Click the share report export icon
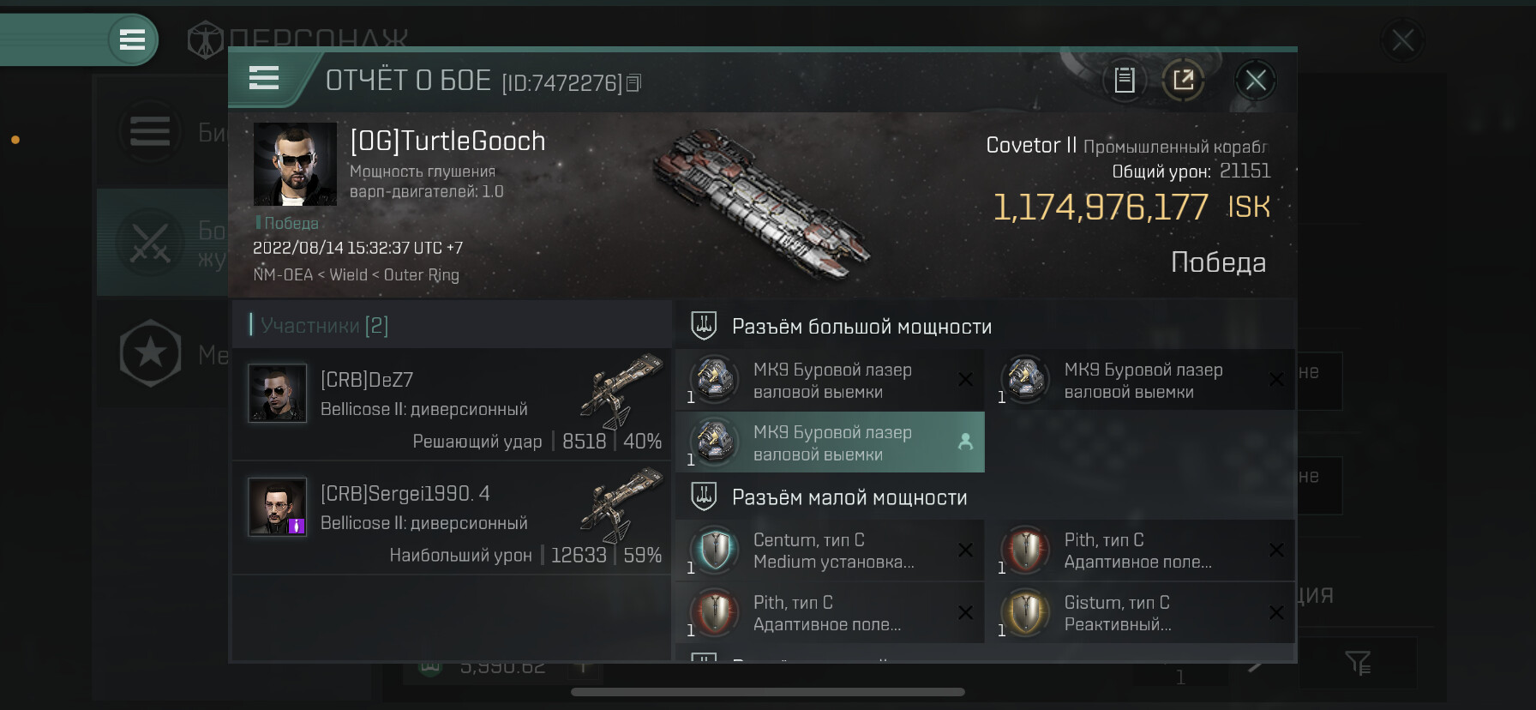 pyautogui.click(x=1183, y=81)
